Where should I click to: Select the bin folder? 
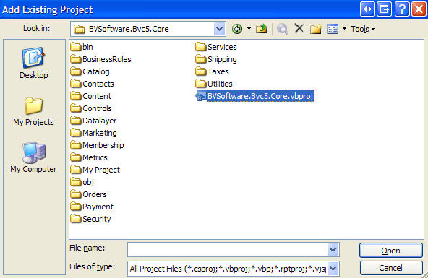pyautogui.click(x=82, y=47)
